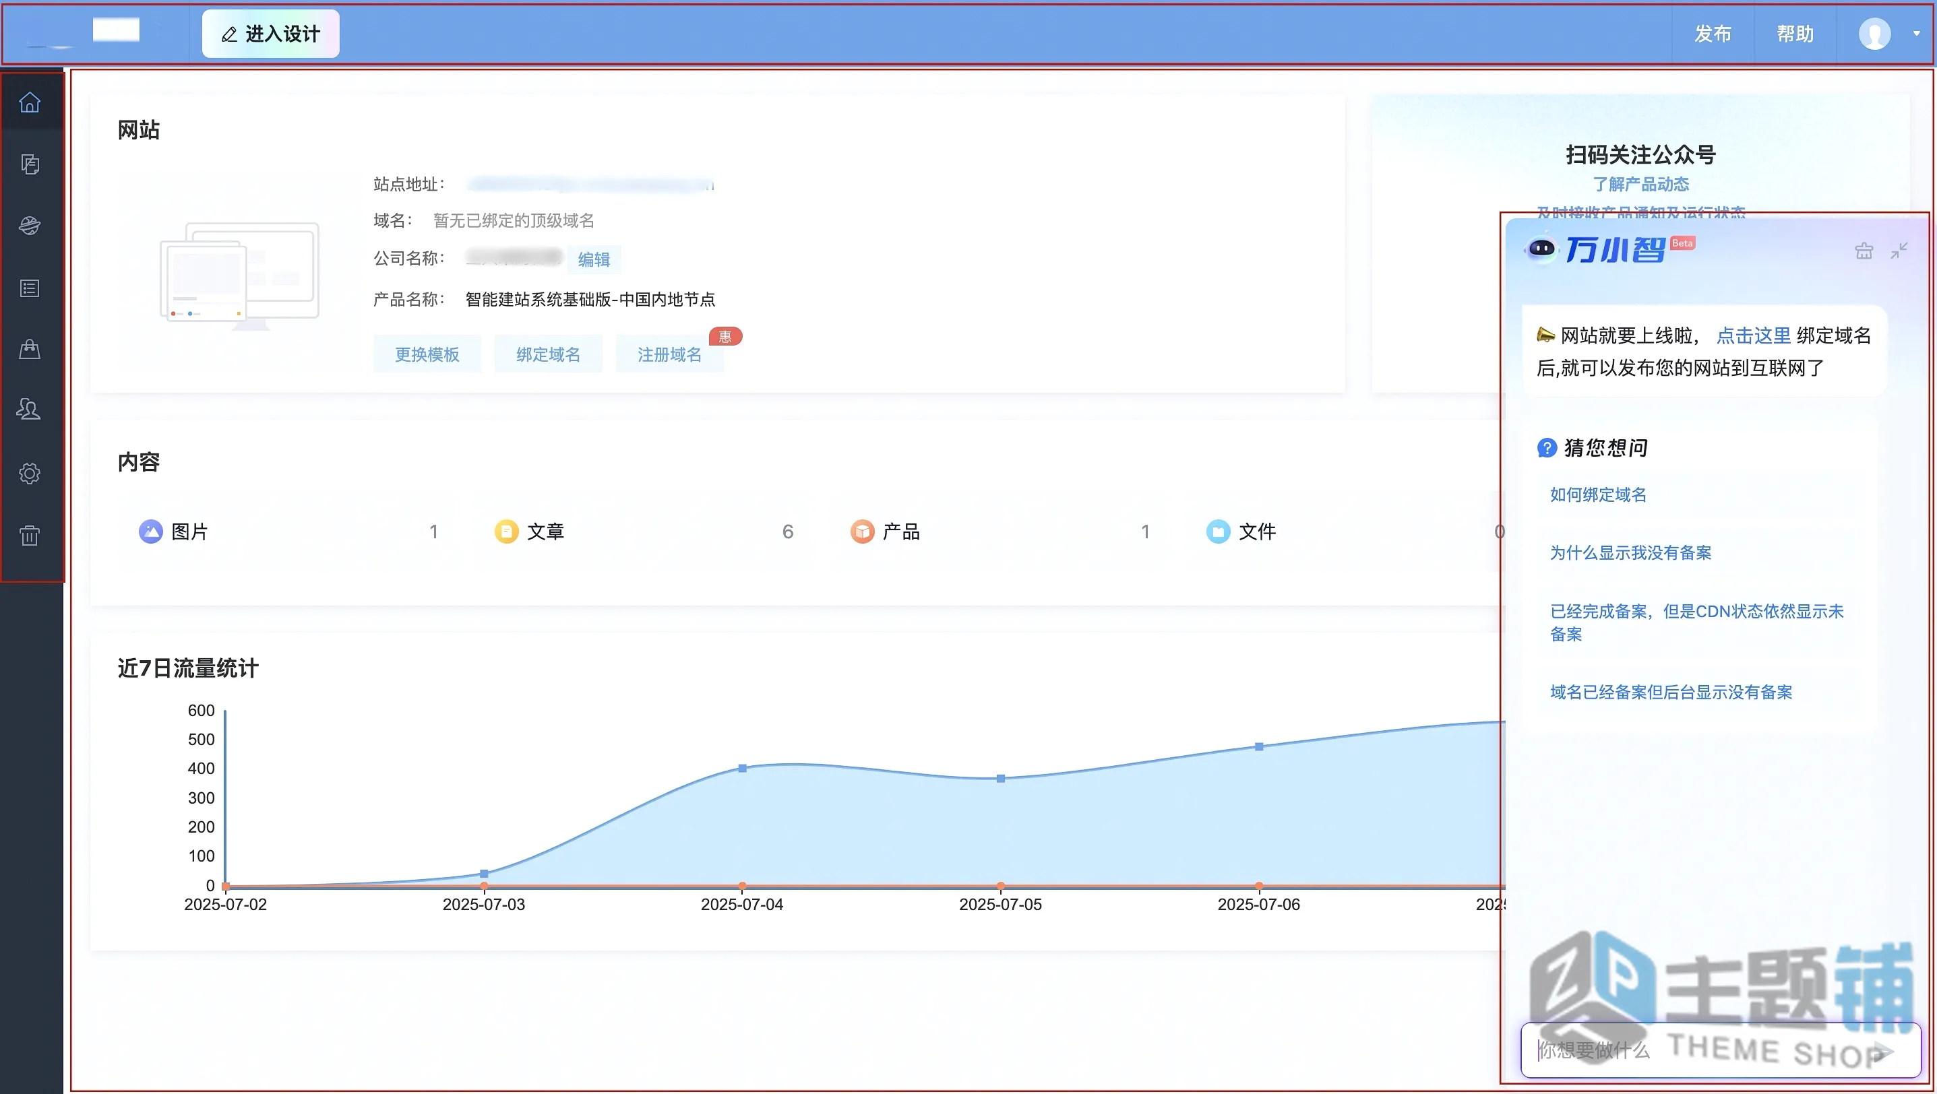
Task: Click the 扫码关注公众号 heading
Action: coord(1640,155)
